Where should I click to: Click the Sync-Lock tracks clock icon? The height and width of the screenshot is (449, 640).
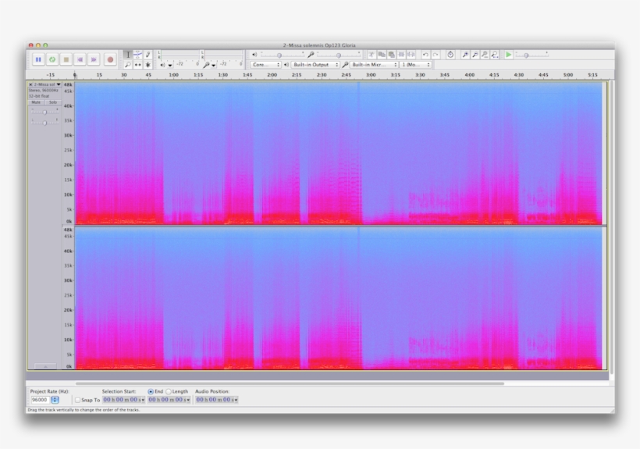[450, 55]
